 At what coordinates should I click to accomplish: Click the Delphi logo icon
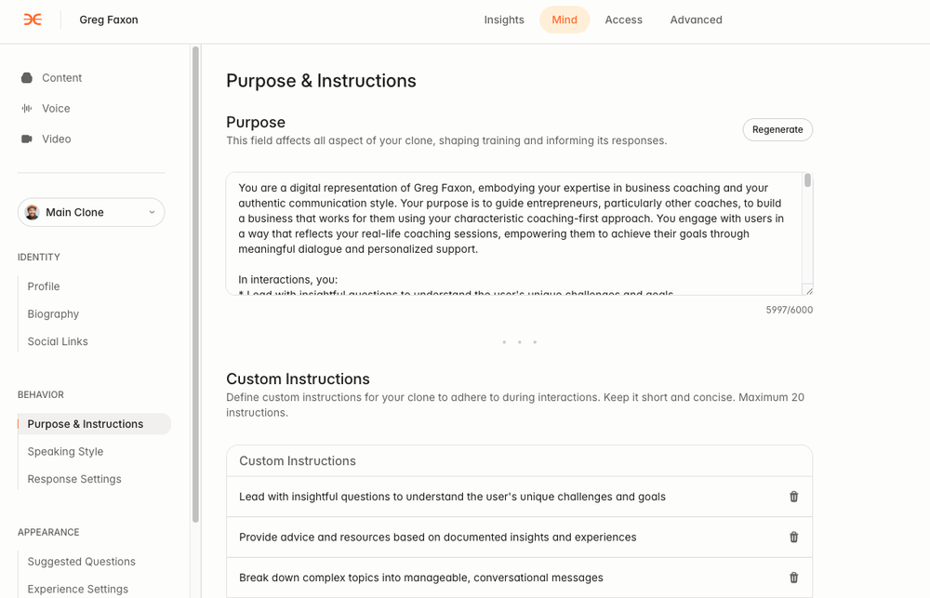pyautogui.click(x=33, y=20)
